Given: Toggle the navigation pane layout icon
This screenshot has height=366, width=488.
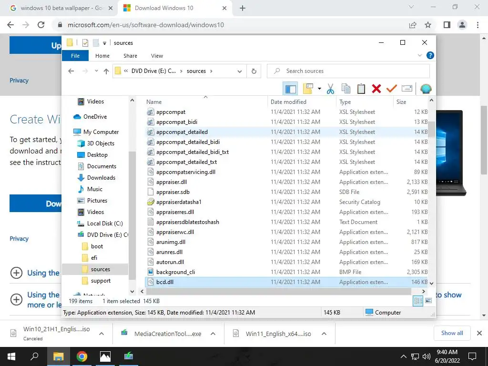Looking at the screenshot, I should pyautogui.click(x=290, y=89).
